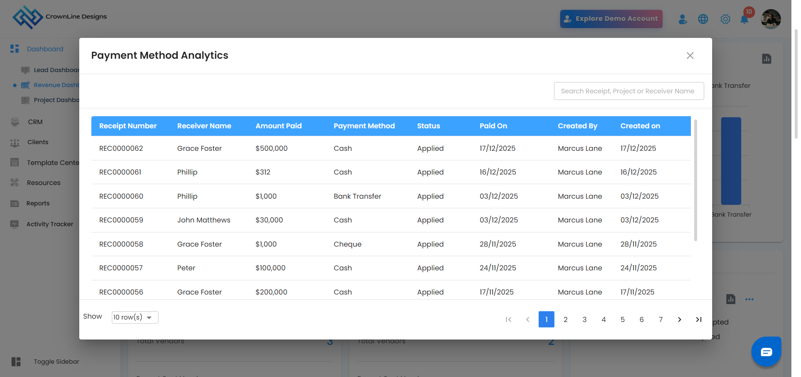Go to next page arrow
801x377 pixels.
point(680,320)
